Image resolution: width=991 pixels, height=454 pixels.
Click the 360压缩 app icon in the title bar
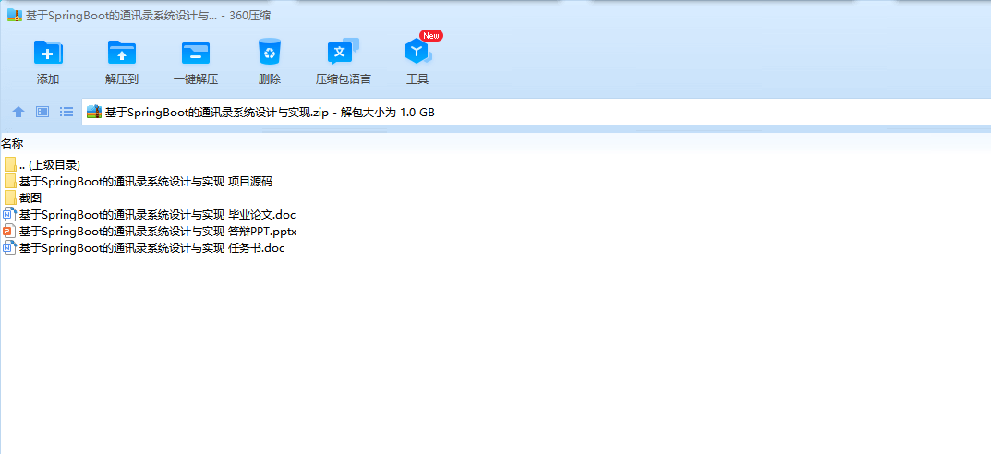(x=15, y=15)
